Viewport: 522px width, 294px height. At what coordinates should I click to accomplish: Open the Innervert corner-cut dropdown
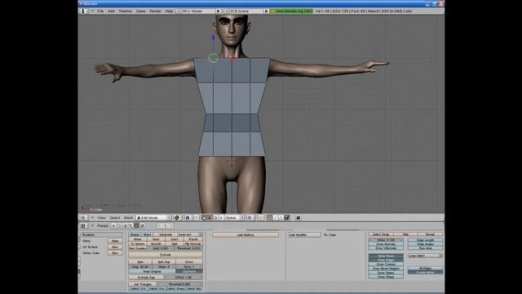point(189,234)
